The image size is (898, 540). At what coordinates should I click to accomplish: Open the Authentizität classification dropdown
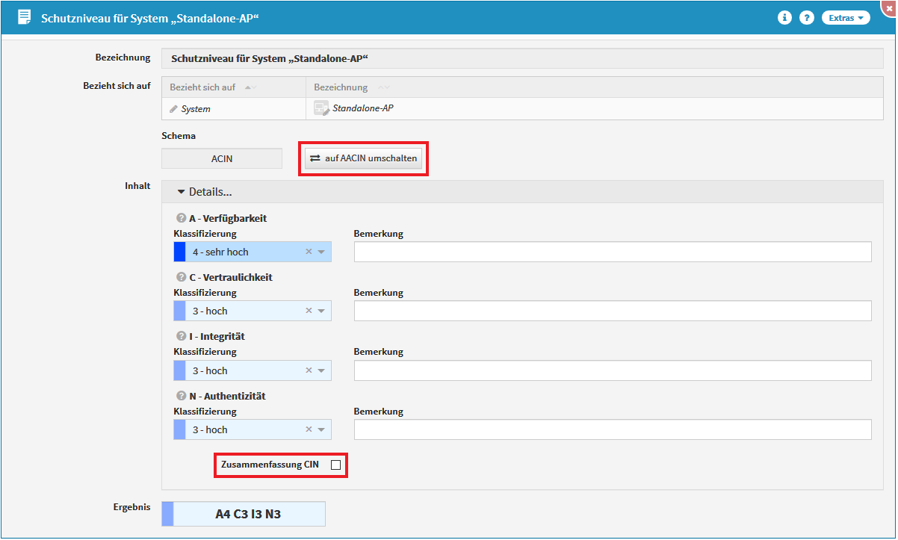coord(321,429)
